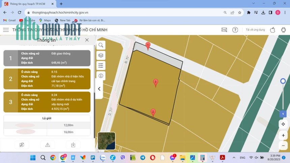Download the iOS app via Apple icon

click(x=272, y=30)
